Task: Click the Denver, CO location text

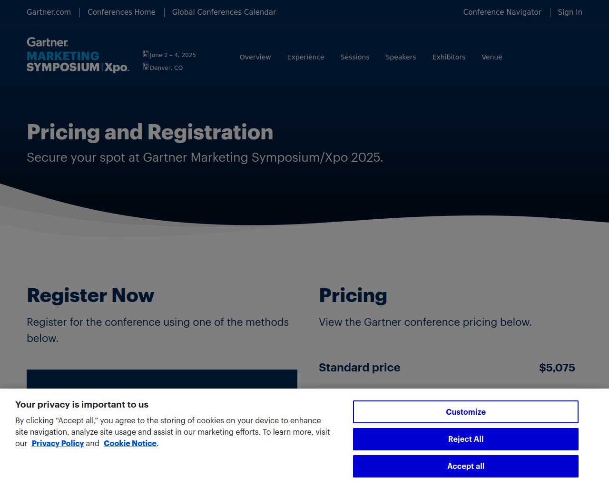Action: [166, 68]
